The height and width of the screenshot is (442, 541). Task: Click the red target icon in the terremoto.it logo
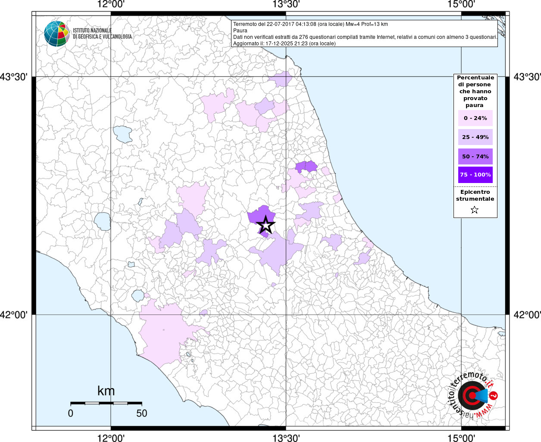click(472, 395)
